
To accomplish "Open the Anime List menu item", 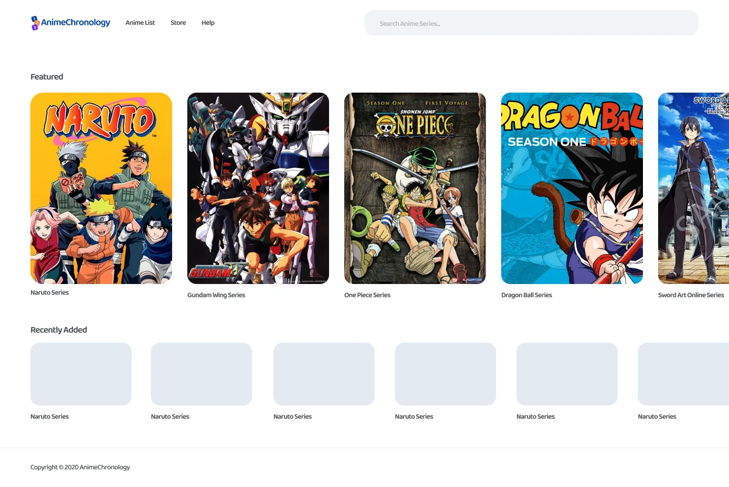I will tap(140, 23).
